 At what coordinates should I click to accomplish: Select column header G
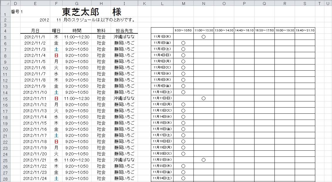tap(77, 3)
